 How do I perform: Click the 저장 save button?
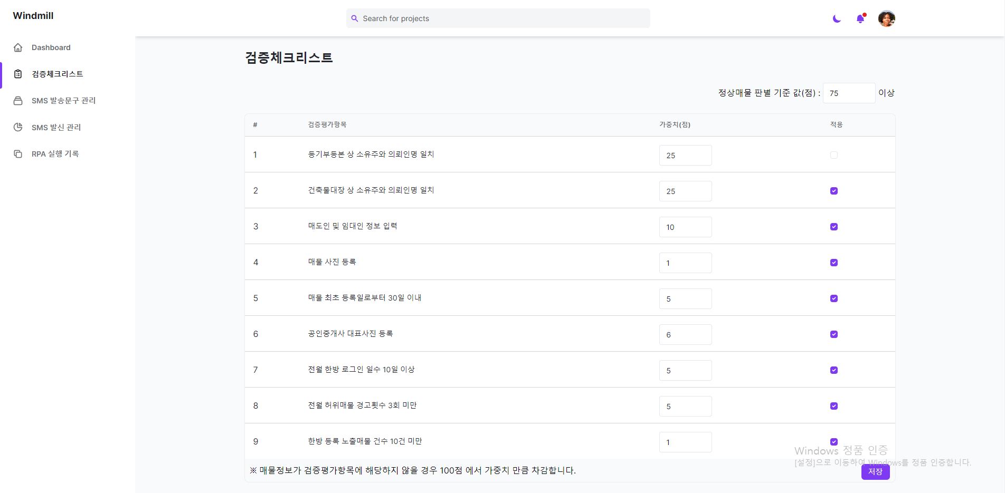pos(875,472)
